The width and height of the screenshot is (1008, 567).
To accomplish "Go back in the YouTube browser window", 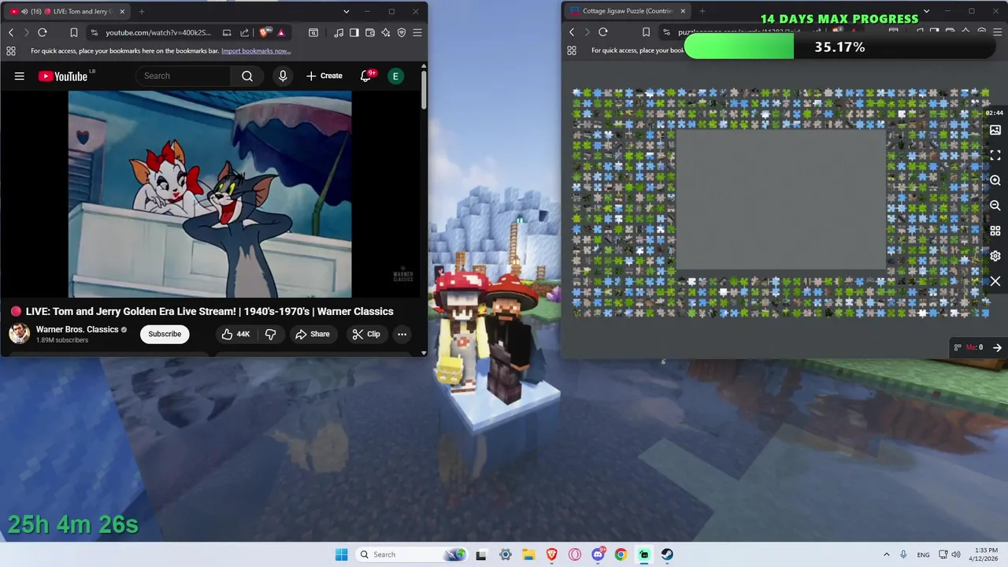I will coord(11,32).
